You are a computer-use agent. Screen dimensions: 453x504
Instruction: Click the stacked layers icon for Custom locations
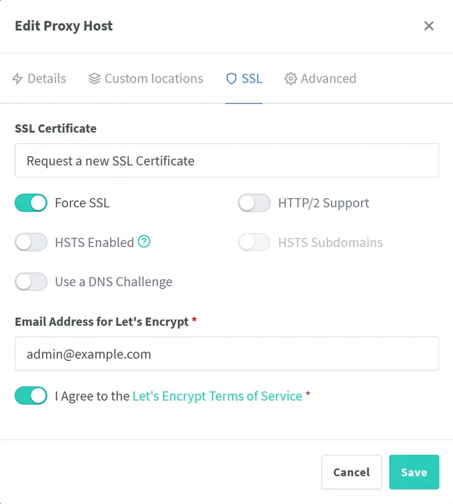pyautogui.click(x=95, y=79)
